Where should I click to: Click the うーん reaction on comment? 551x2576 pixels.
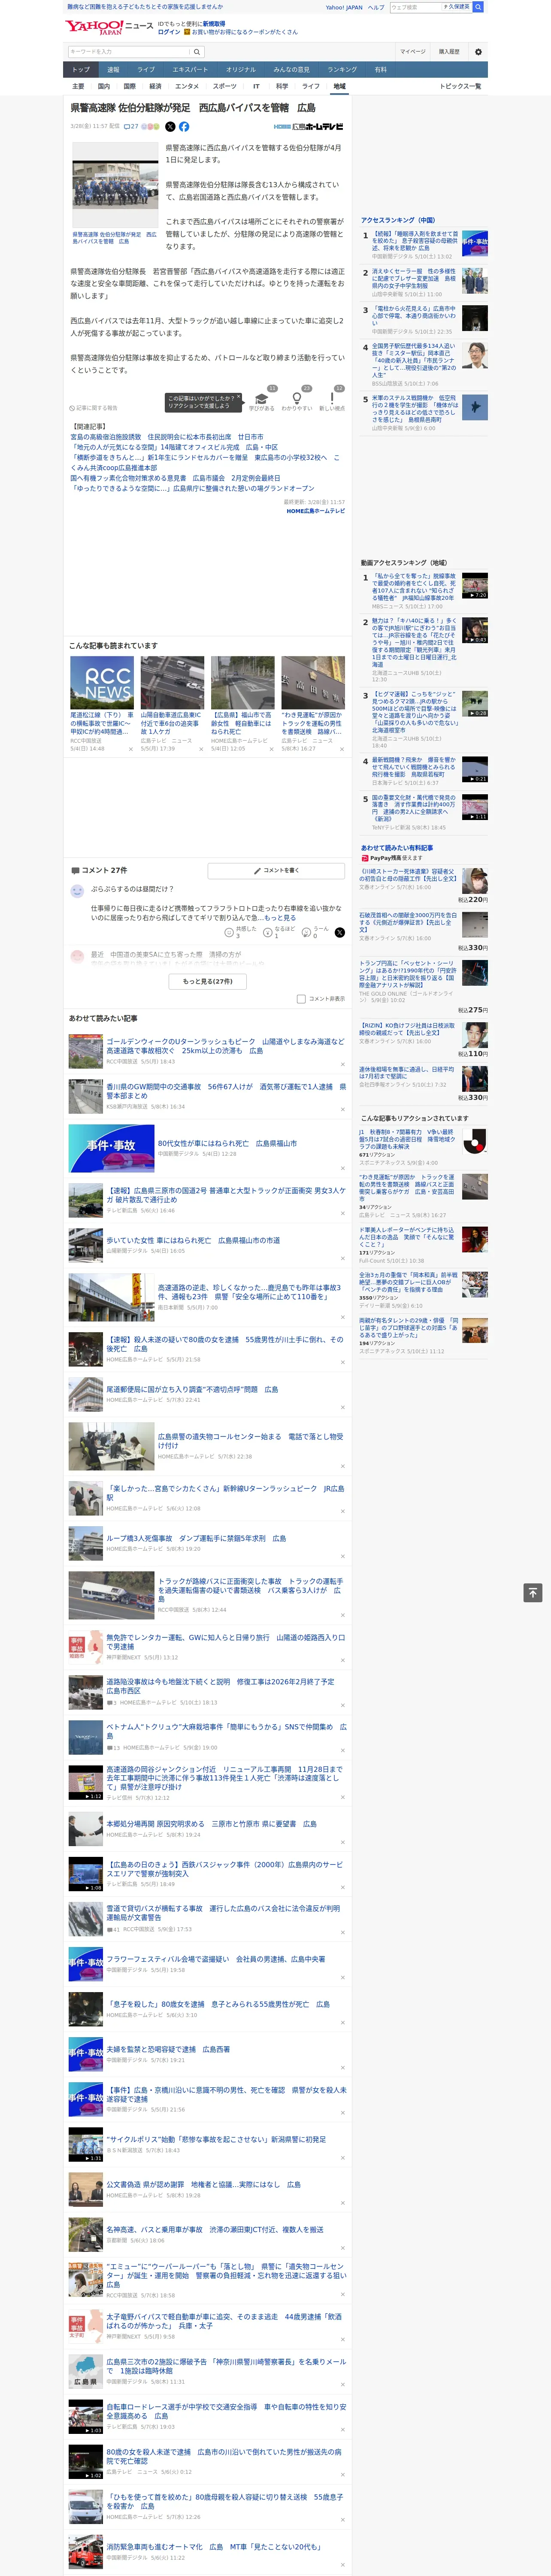pos(316,932)
